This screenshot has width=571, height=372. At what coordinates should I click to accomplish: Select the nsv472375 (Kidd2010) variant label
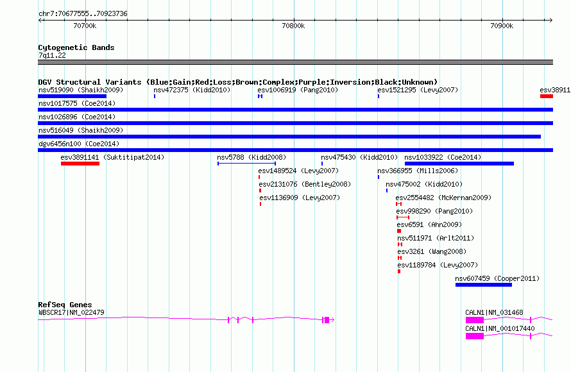(192, 90)
